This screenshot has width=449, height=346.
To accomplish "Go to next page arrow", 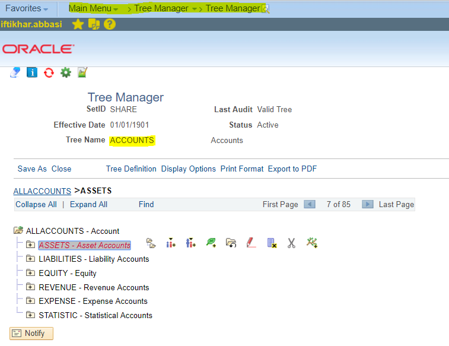I will [368, 204].
